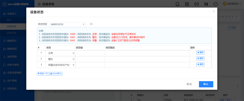
Task: Delete row 3 with 删除 button
Action: point(200,64)
